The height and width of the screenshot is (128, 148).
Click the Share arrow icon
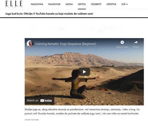coord(136,42)
